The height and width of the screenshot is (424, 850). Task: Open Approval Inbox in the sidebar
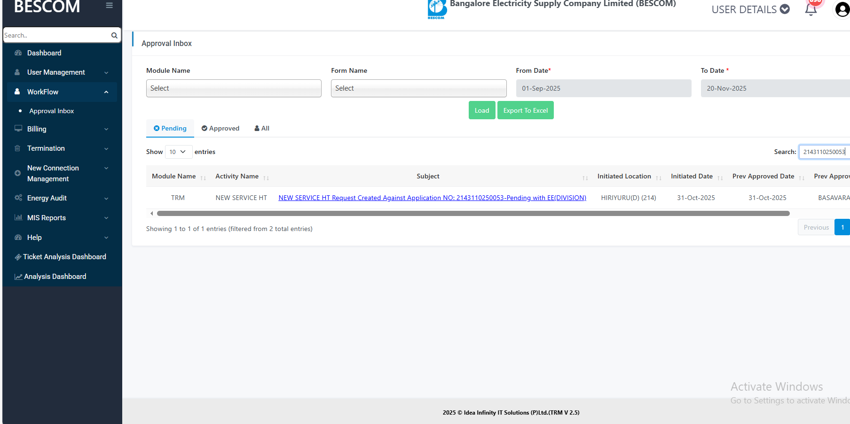click(52, 111)
